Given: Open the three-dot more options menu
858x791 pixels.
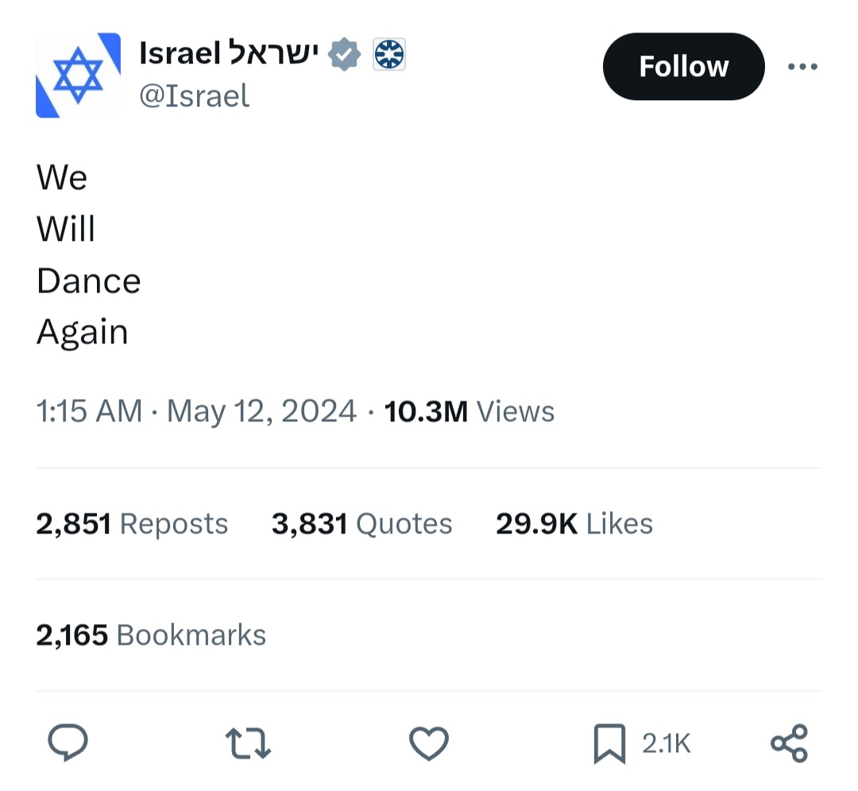Looking at the screenshot, I should [x=802, y=67].
